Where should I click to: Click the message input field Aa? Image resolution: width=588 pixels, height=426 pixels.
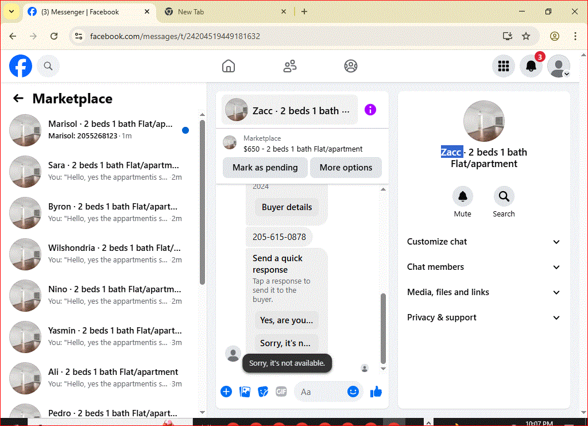tap(320, 392)
